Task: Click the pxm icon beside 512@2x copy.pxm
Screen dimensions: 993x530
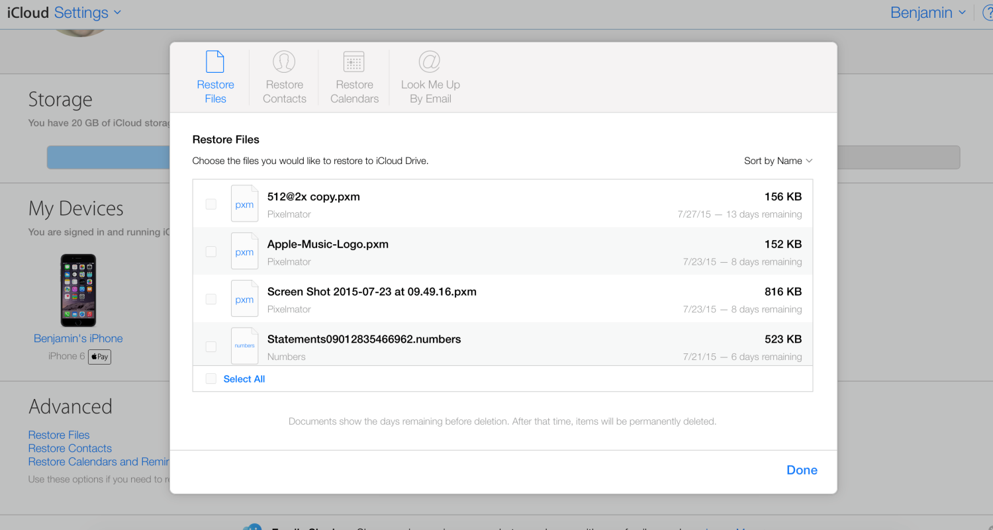Action: (244, 203)
